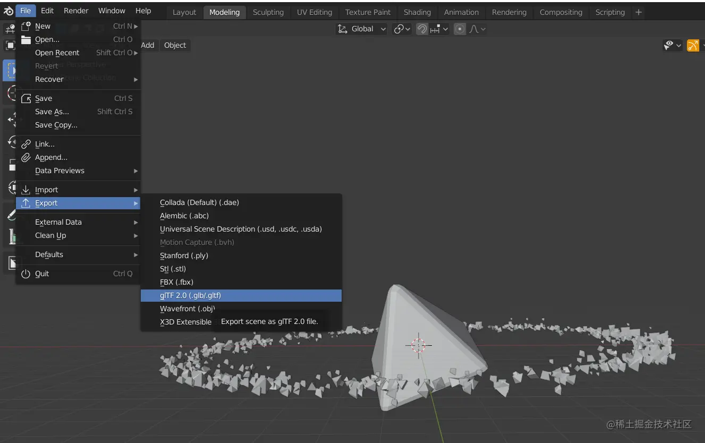Export as glTF 2.0 (.glb/.gltf)
705x443 pixels.
pyautogui.click(x=241, y=295)
